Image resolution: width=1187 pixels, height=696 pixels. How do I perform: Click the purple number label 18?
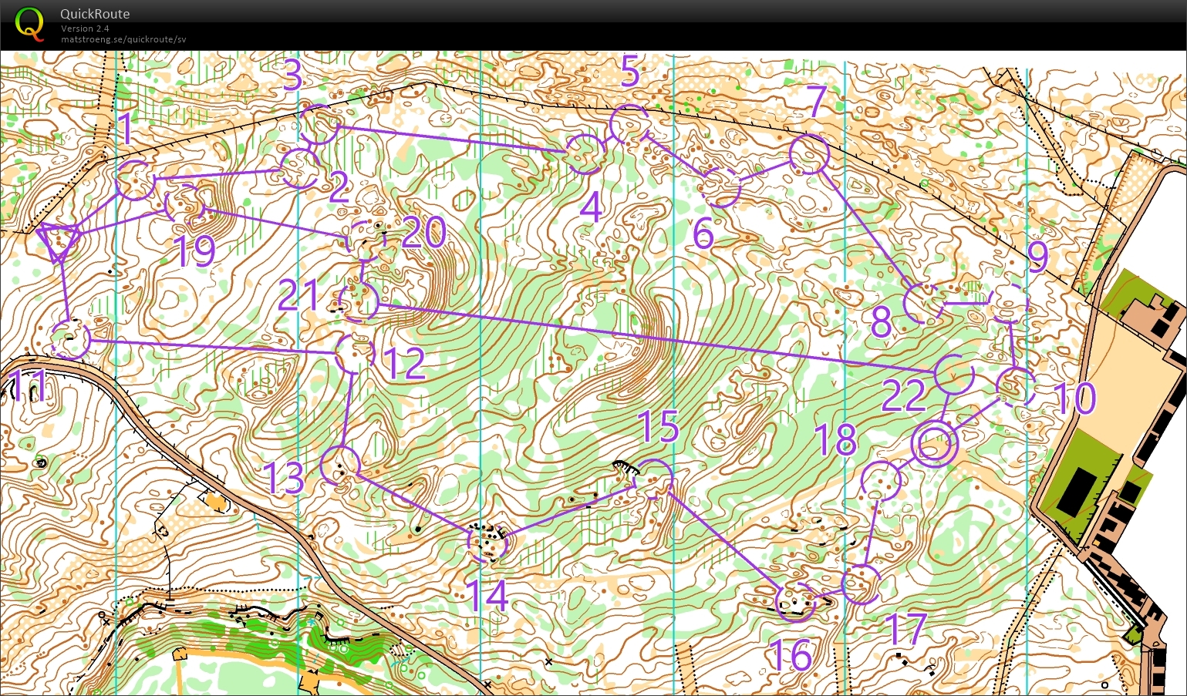coord(835,440)
